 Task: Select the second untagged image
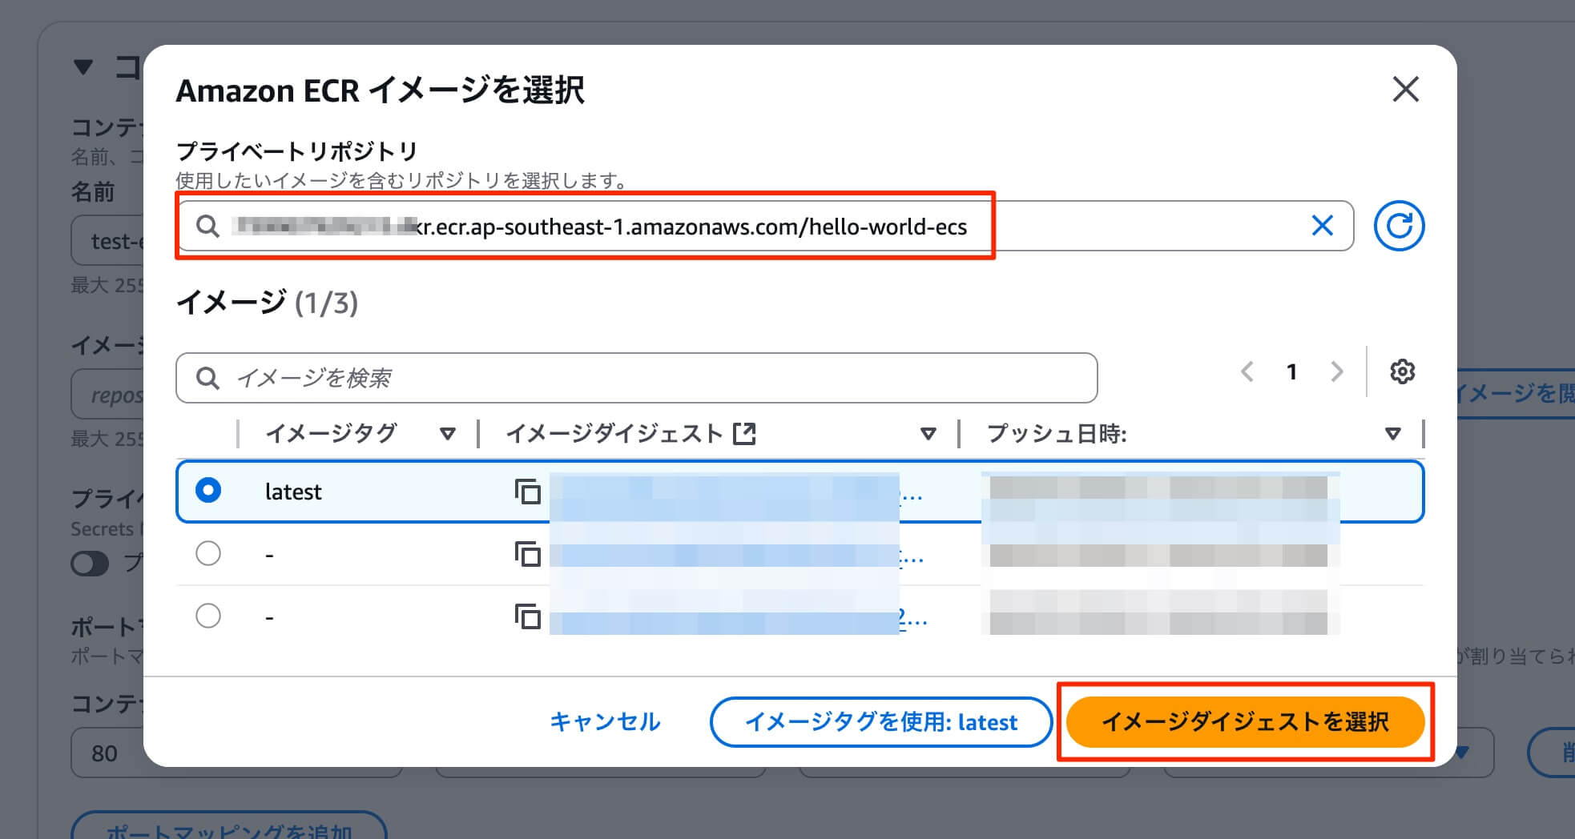click(x=208, y=553)
